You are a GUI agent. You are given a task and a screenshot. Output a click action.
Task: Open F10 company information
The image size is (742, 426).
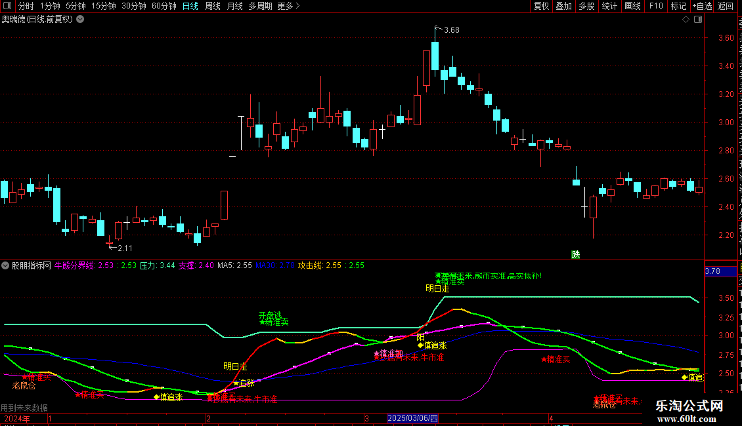pyautogui.click(x=656, y=6)
